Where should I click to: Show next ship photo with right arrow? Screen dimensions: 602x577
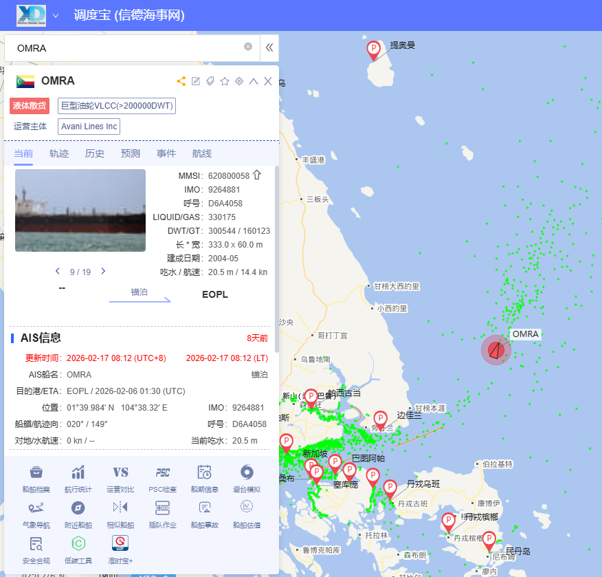[x=104, y=271]
